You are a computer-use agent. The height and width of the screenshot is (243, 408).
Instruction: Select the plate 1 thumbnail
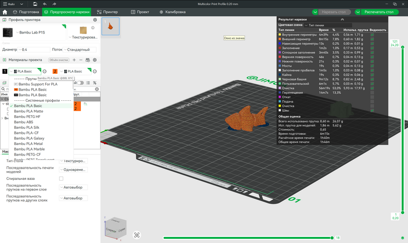(x=110, y=26)
